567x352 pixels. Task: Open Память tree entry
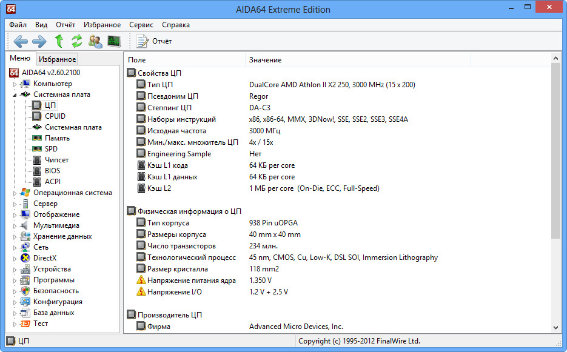tap(57, 138)
